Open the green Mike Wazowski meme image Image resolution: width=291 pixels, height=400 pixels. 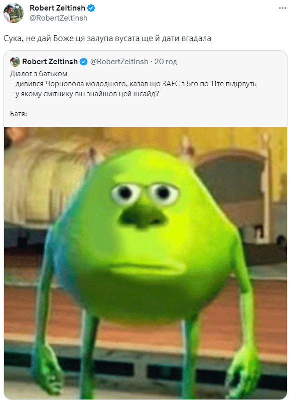[145, 263]
